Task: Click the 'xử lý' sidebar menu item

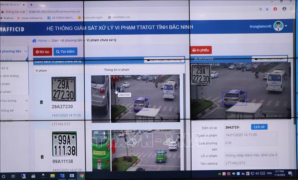Action: 5,68
